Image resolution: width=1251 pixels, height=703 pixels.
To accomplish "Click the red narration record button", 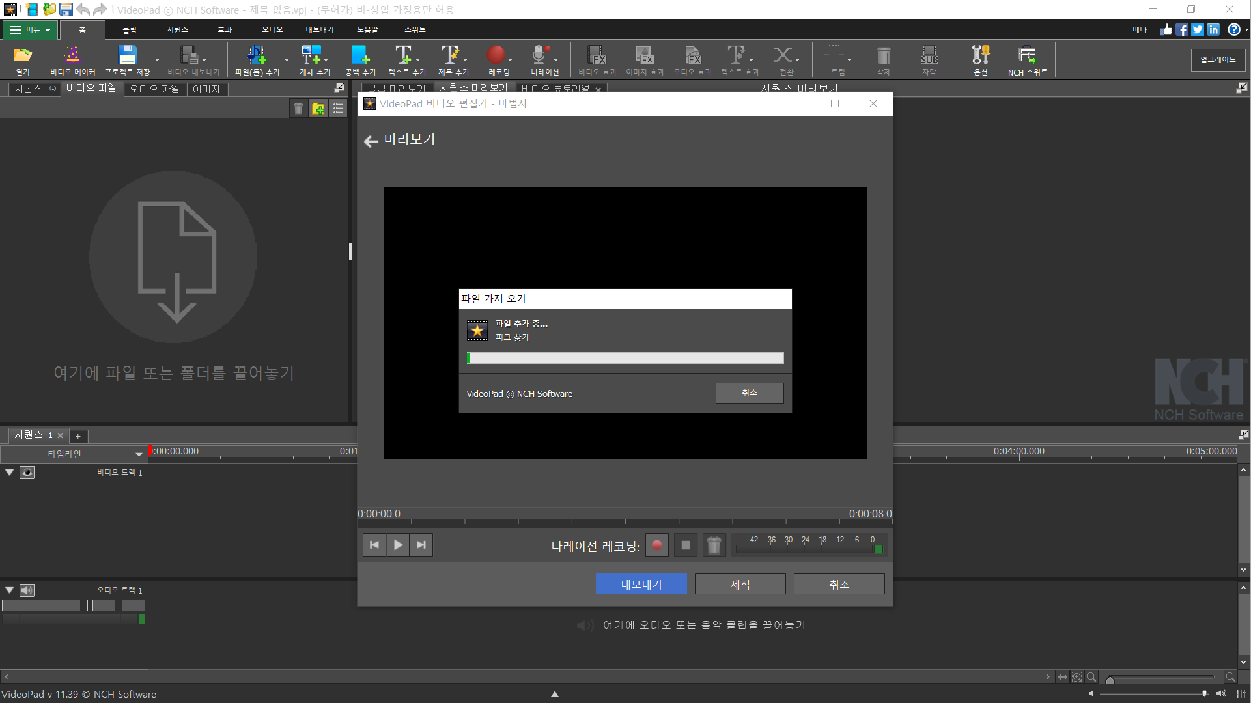I will point(656,545).
